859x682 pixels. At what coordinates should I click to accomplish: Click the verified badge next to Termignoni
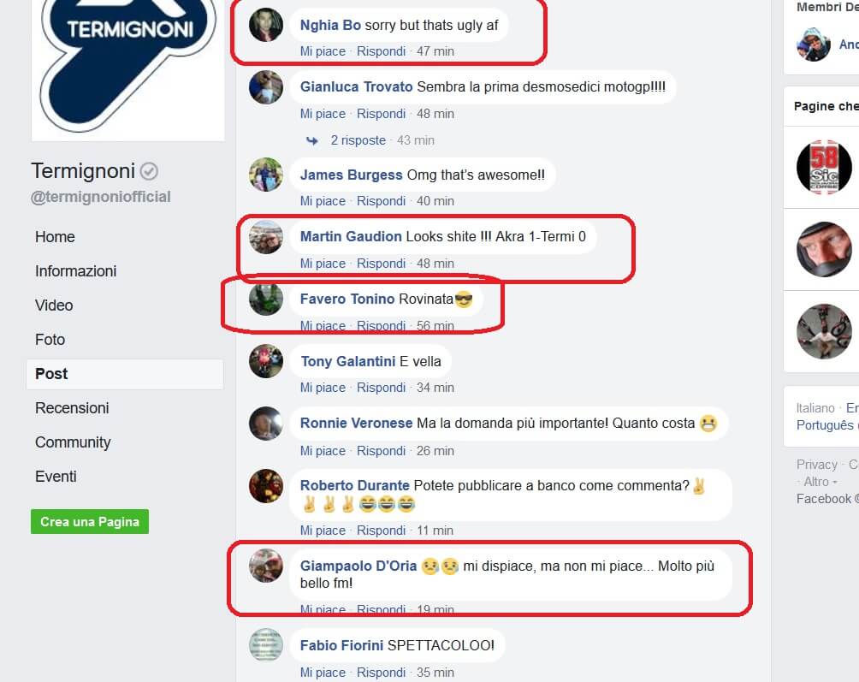tap(149, 171)
